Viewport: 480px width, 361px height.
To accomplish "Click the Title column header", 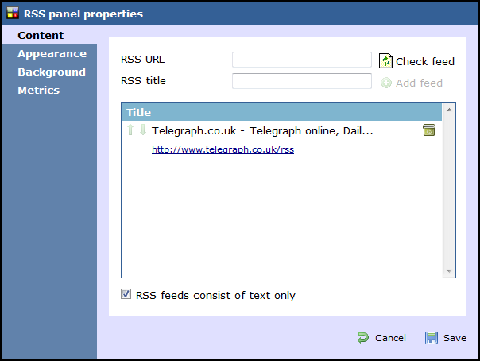I will tap(281, 112).
